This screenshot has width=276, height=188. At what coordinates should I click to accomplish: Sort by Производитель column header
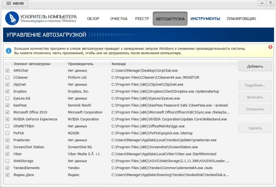point(80,64)
